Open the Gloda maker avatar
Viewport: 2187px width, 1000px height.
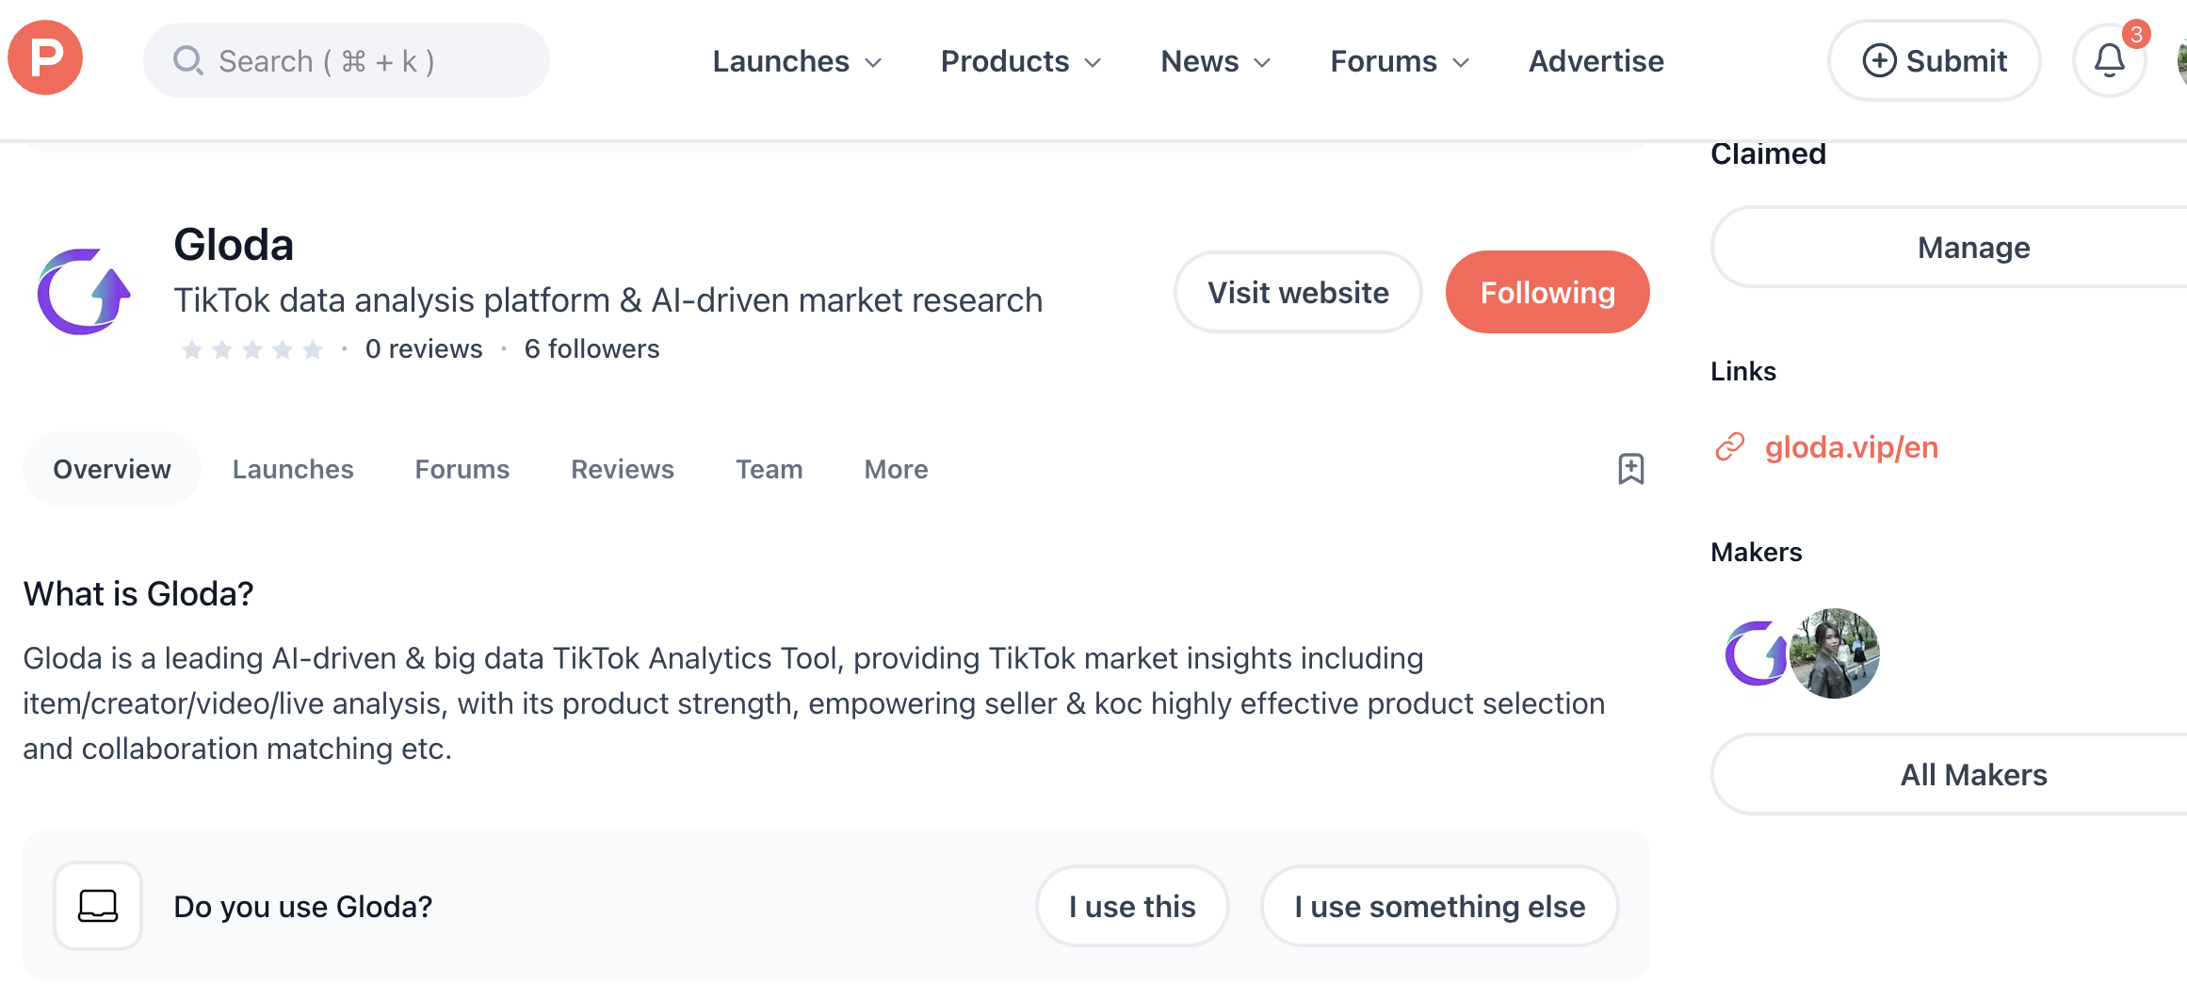[1756, 653]
